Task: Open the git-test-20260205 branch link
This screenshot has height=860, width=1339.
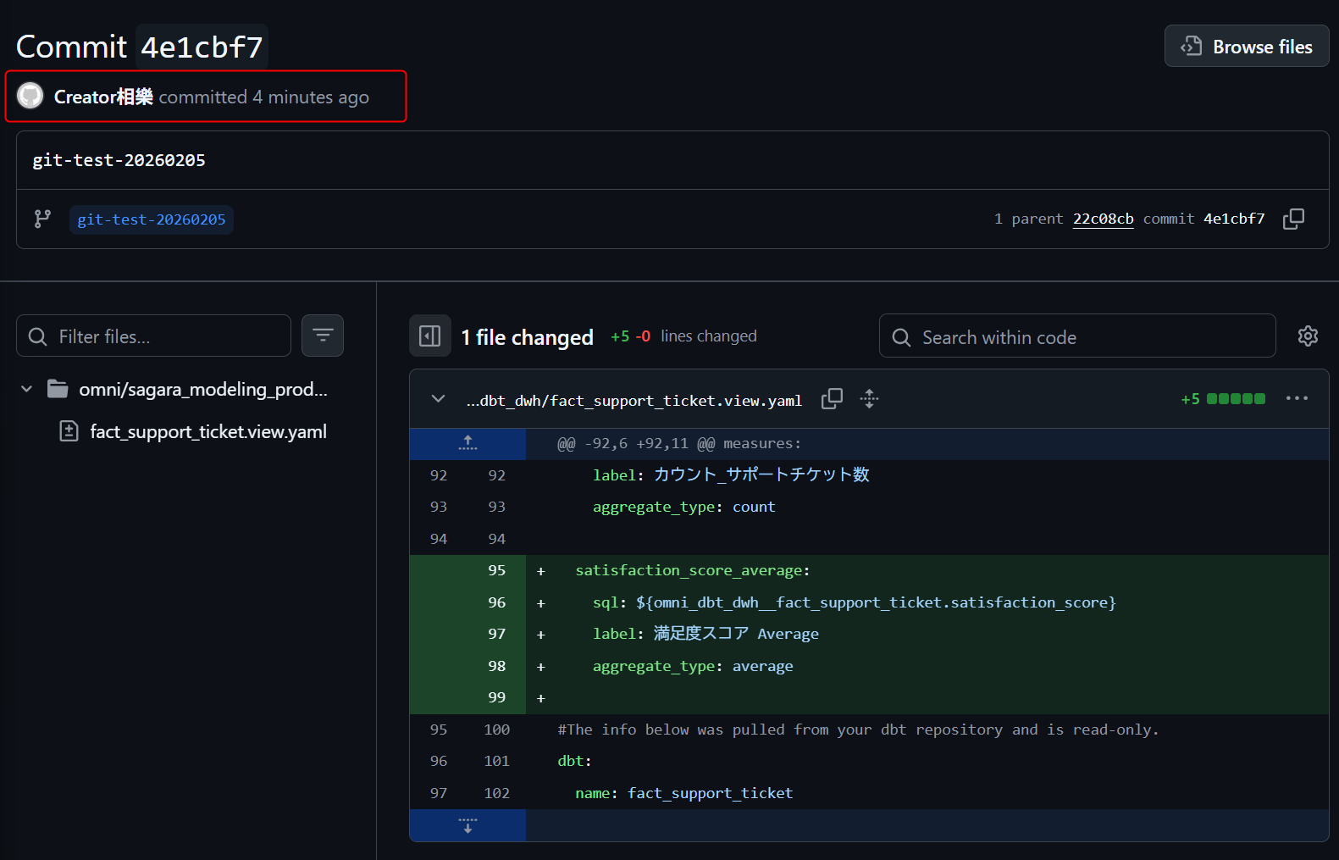Action: click(x=152, y=219)
